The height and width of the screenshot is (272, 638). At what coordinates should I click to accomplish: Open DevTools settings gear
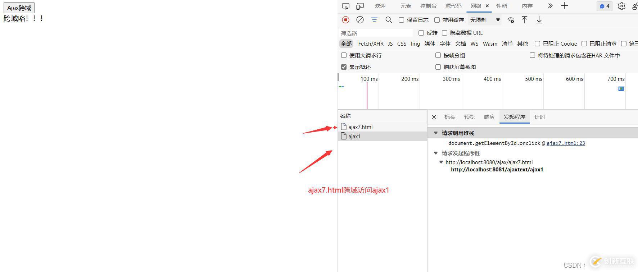click(621, 6)
